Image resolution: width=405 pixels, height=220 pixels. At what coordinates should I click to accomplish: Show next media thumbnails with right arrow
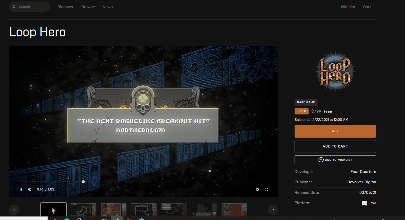coord(273,210)
